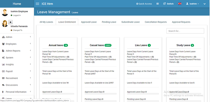Click the Study Leave 5 badge
The height and width of the screenshot is (102, 210).
[x=192, y=45]
